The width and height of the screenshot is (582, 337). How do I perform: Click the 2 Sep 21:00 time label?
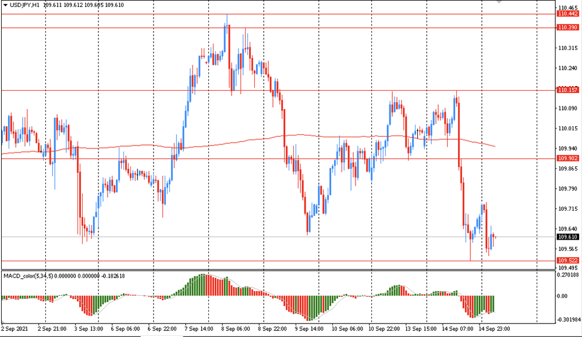[x=52, y=329]
